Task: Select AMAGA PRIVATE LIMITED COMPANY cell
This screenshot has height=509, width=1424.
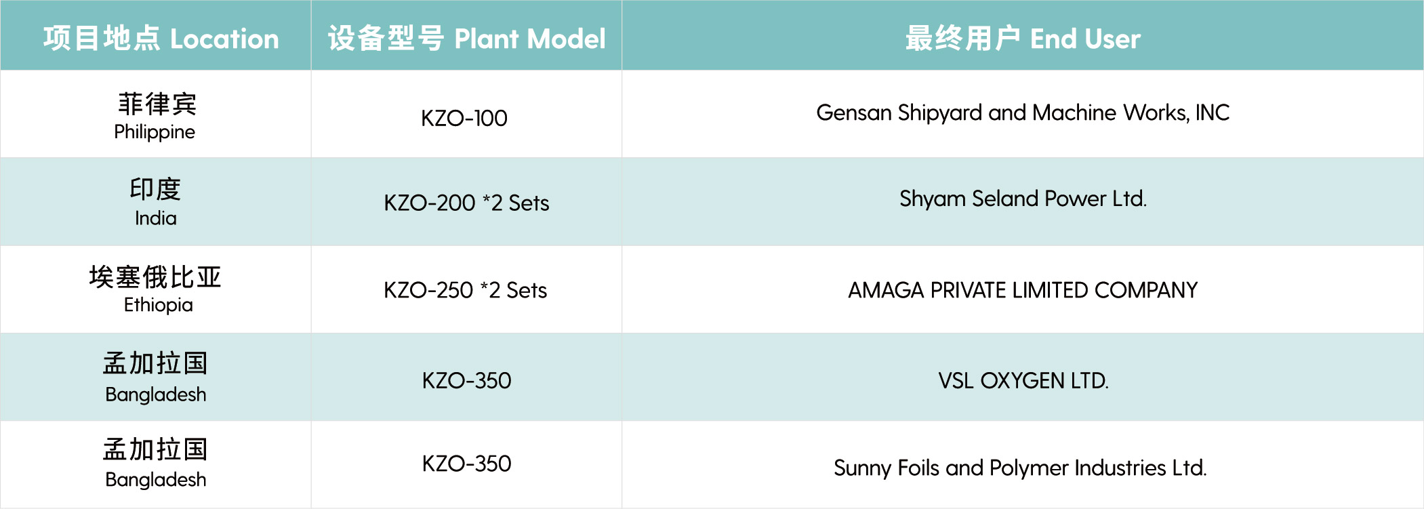Action: click(1023, 289)
